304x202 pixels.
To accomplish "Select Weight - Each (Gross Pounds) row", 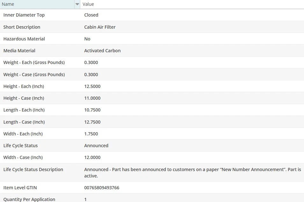I will [34, 62].
